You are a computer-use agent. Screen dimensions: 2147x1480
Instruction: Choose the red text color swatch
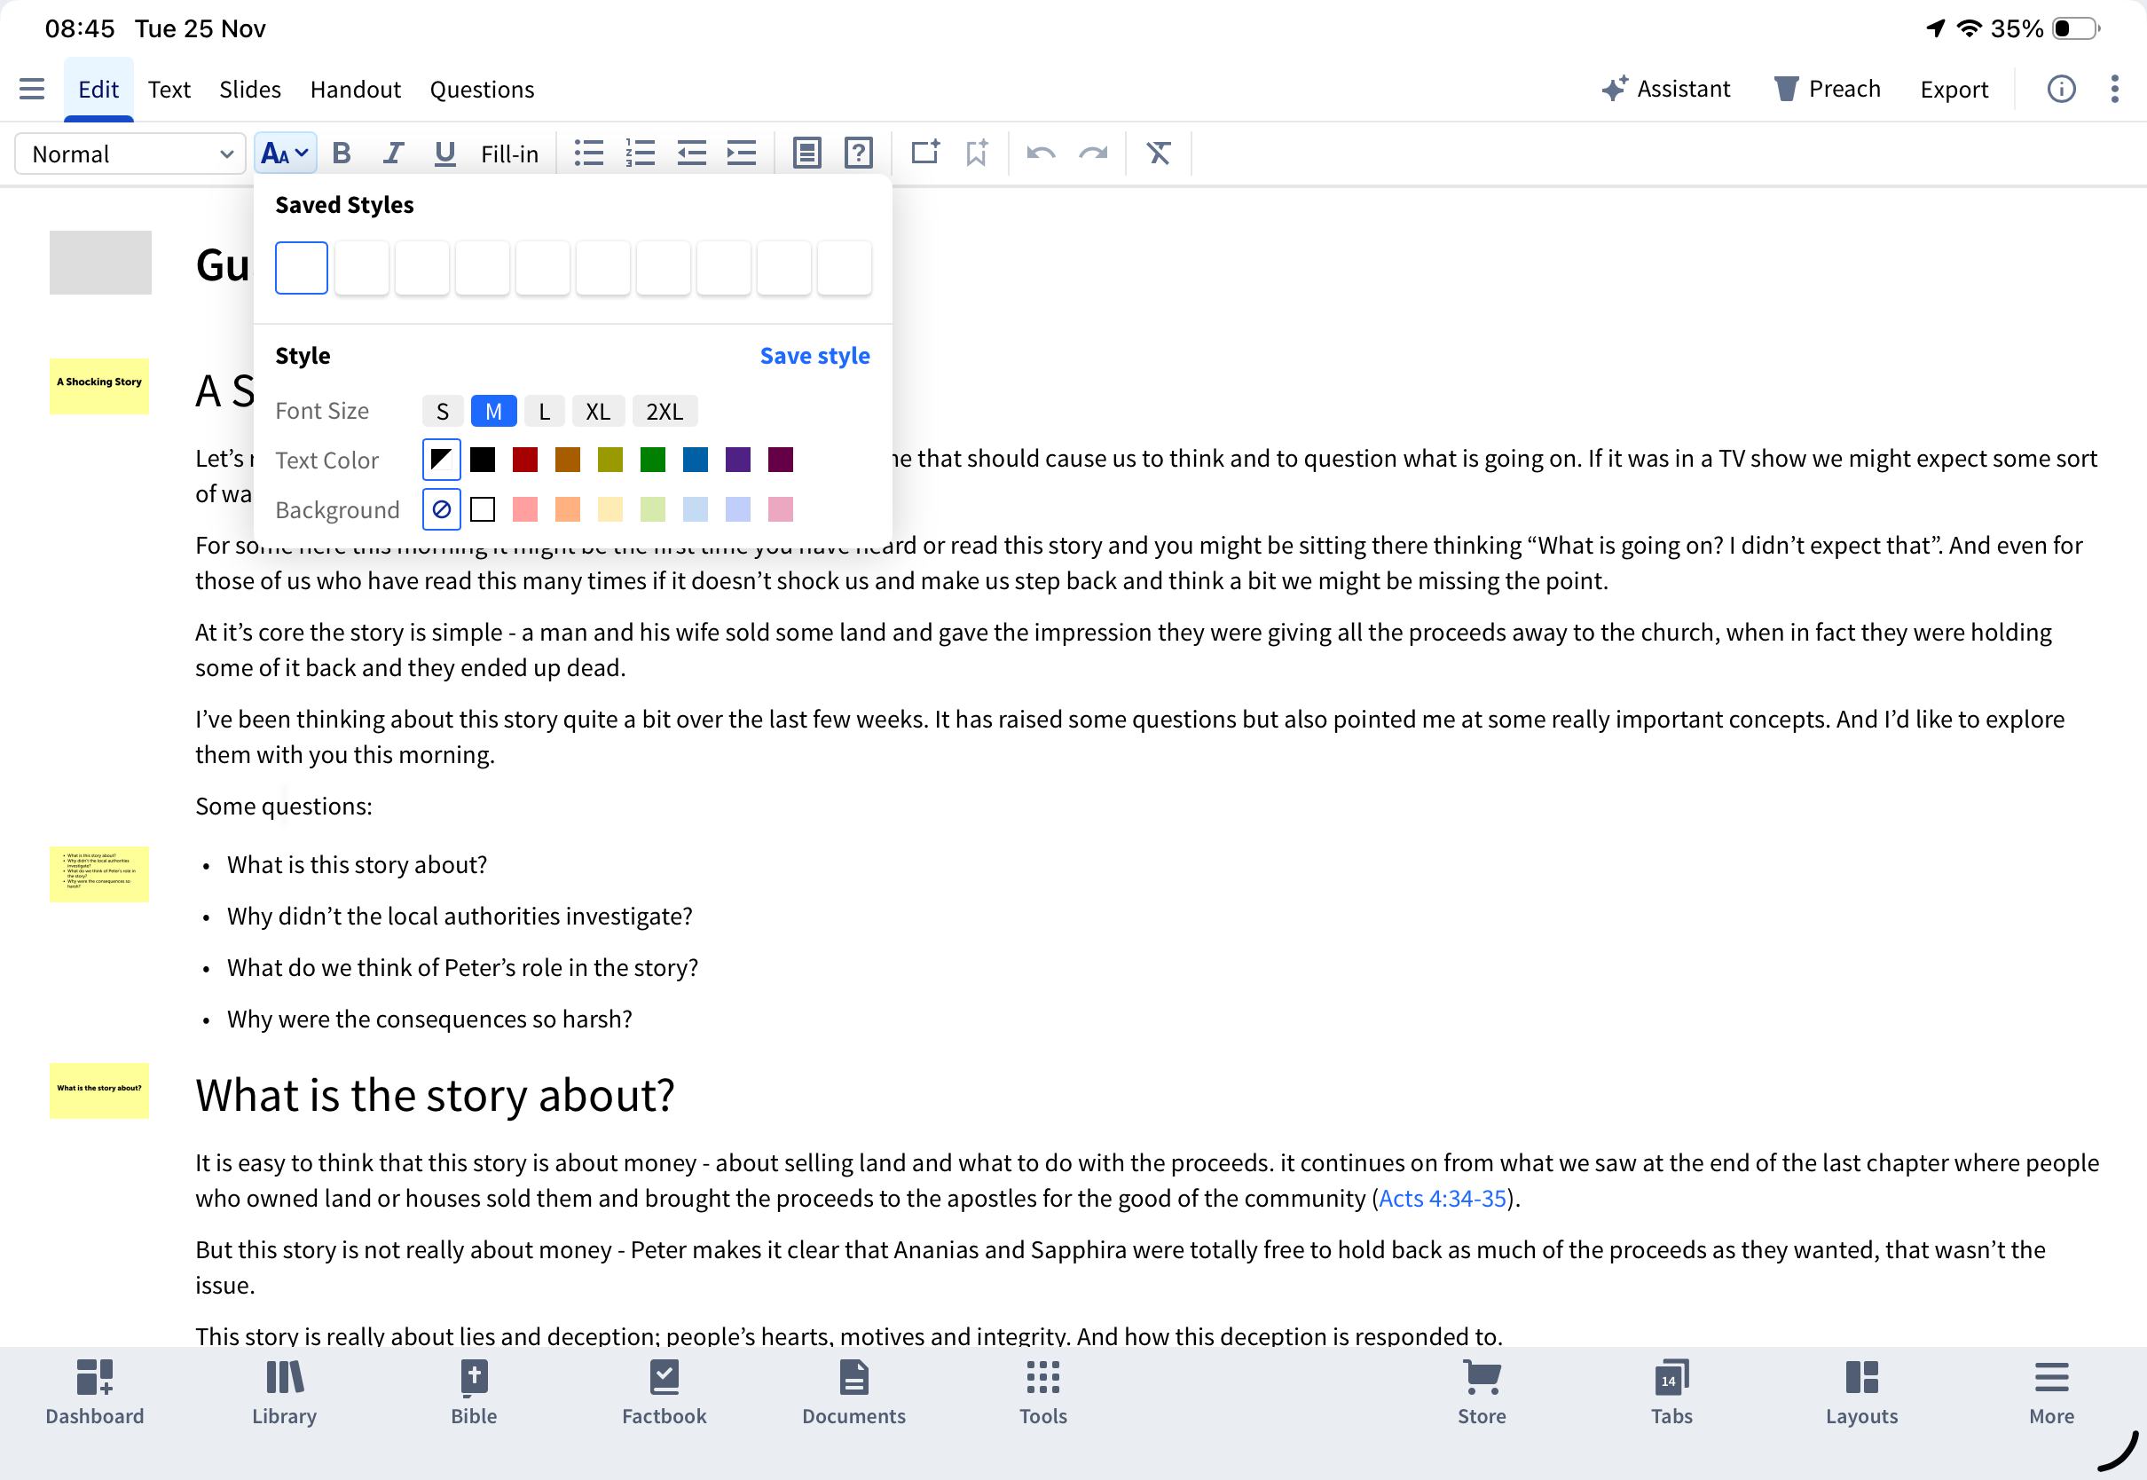pyautogui.click(x=524, y=460)
